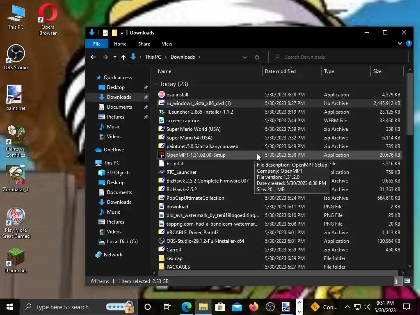Viewport: 420px width, 315px height.
Task: Select paint.net.5.0.6.install.anycpu.web archive
Action: tap(202, 146)
